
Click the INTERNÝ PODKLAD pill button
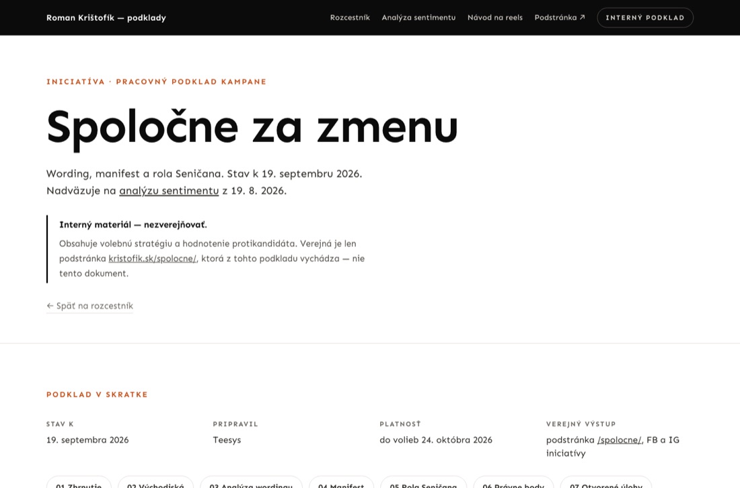[645, 18]
